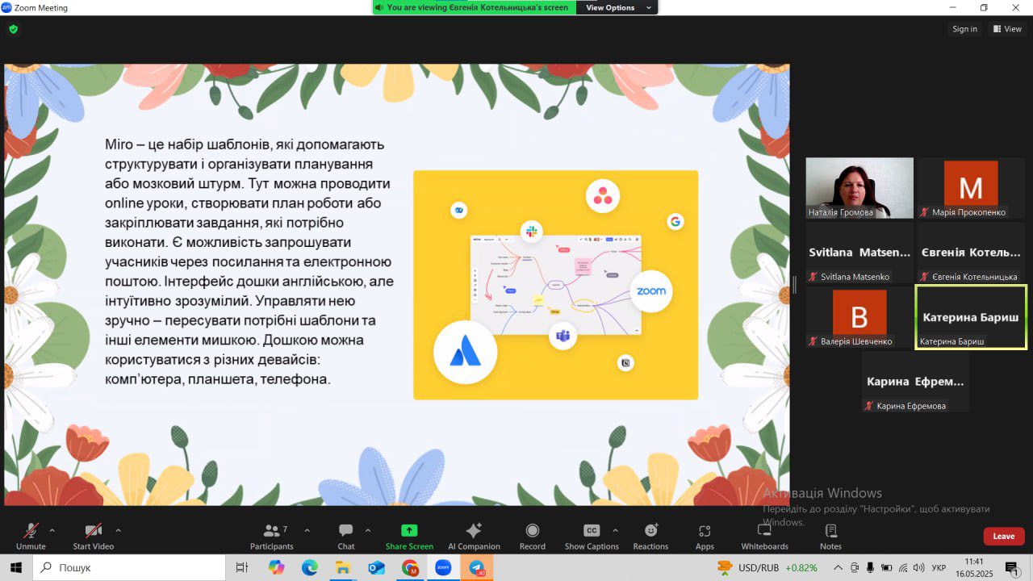Open the Chat panel

[346, 536]
